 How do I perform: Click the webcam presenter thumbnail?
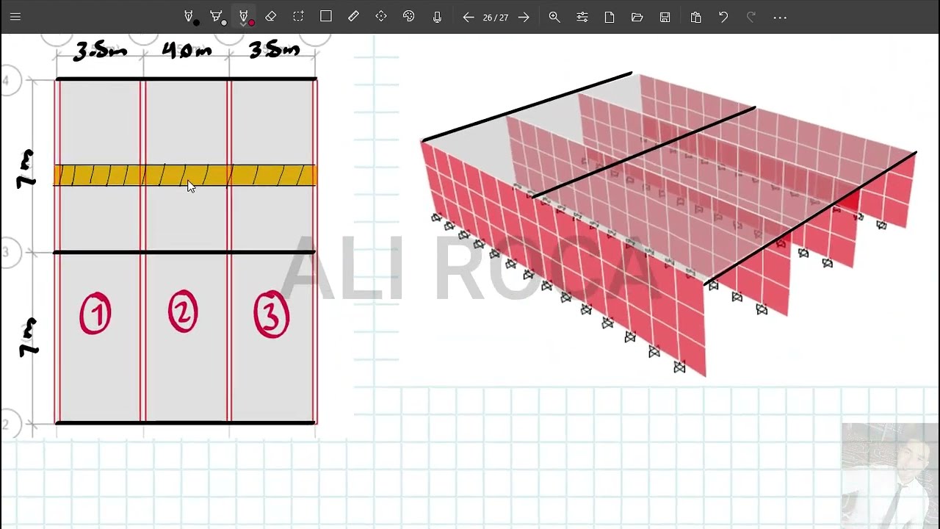pos(889,475)
